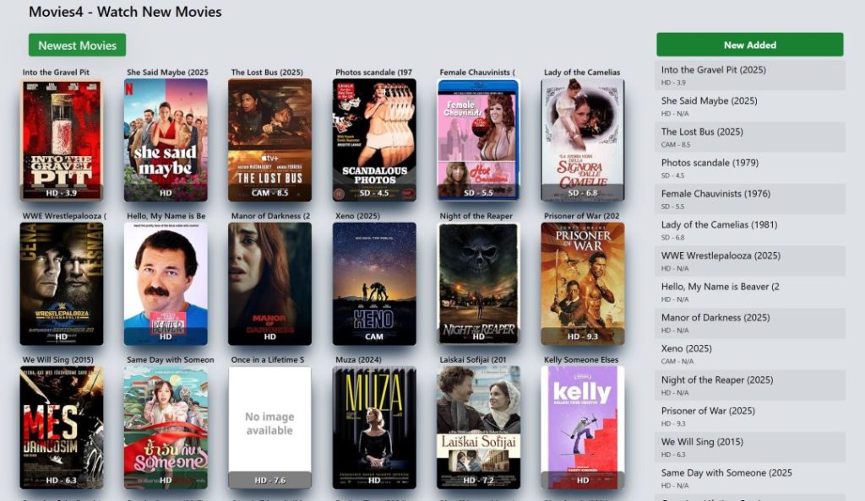This screenshot has width=865, height=501.
Task: Open the Xeno CAM poster
Action: click(374, 284)
